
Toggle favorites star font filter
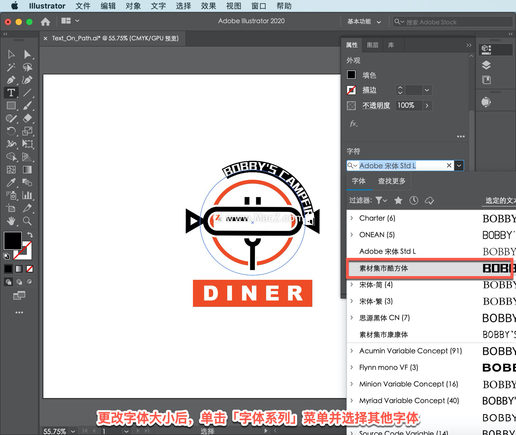[x=398, y=200]
